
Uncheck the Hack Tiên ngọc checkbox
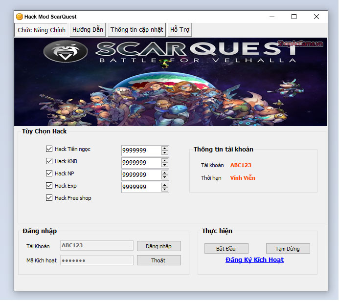[49, 149]
